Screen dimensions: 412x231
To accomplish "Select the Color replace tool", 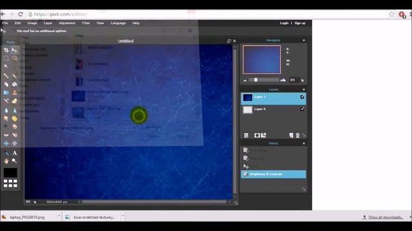I will pos(6,101).
